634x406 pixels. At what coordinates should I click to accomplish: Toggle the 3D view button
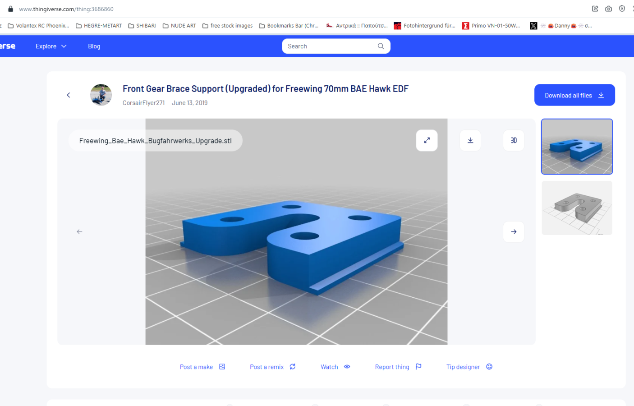tap(513, 140)
